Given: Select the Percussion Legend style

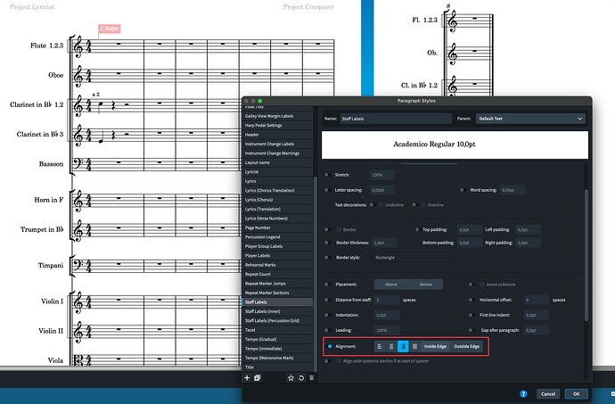Looking at the screenshot, I should [x=277, y=237].
